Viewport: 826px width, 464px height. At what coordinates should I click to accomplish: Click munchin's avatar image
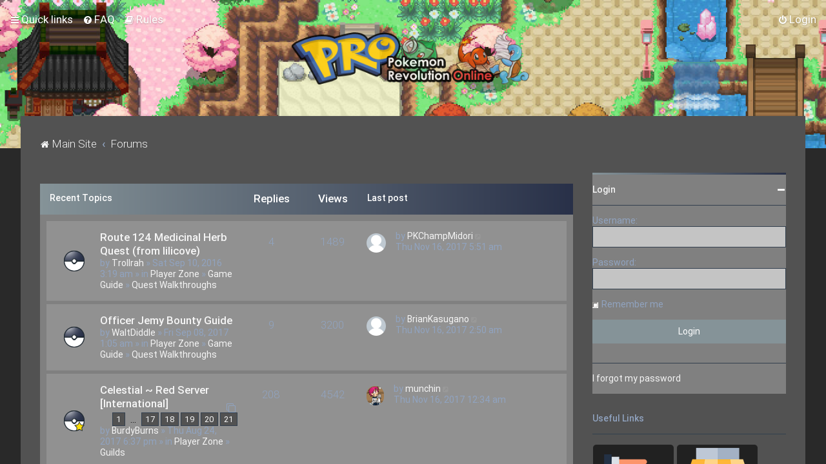[376, 396]
